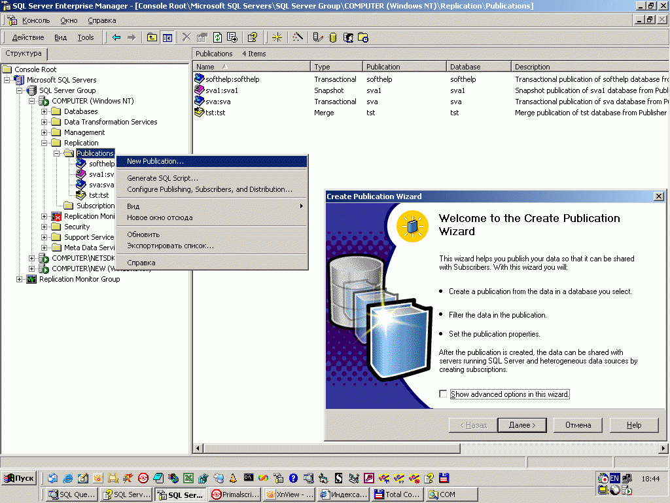Click the Export List toolbar icon
Viewport: 670px width, 503px height.
point(232,37)
